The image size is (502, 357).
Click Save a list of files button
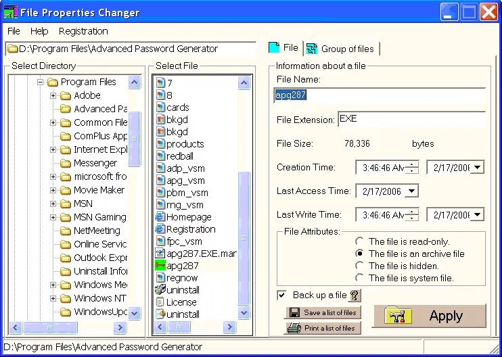click(323, 312)
